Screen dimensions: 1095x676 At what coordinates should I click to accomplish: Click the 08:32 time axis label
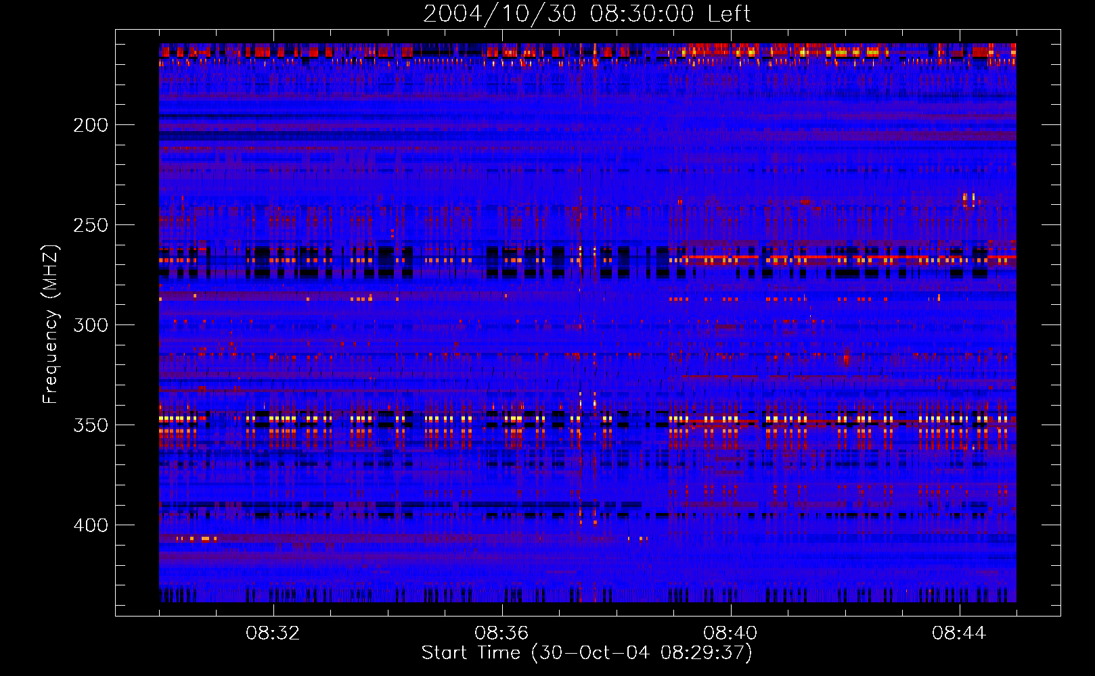[273, 633]
